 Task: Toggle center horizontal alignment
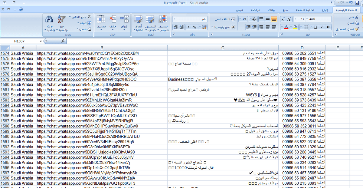(267, 27)
